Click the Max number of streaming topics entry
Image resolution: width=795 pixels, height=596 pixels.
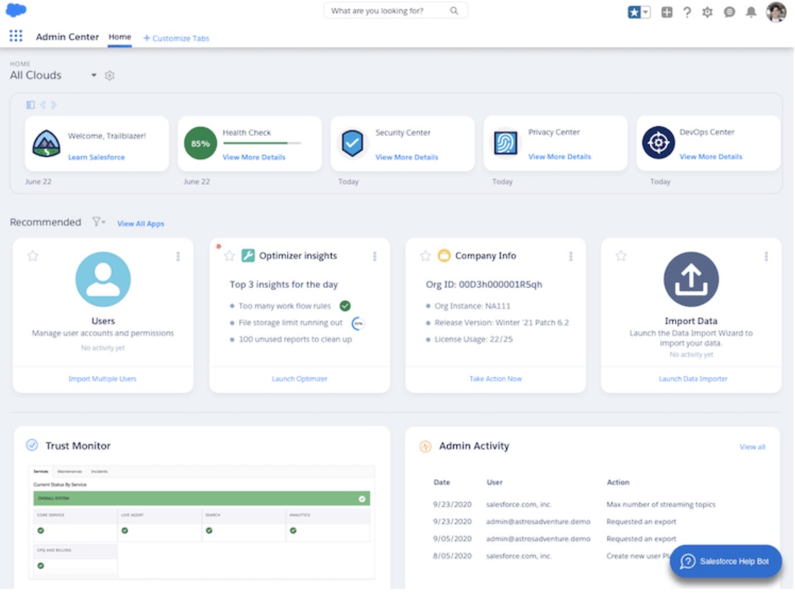click(661, 505)
